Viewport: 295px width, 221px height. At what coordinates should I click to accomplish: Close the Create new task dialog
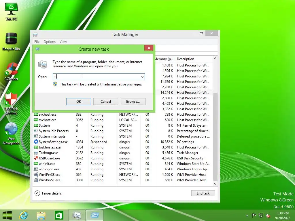coord(149,48)
